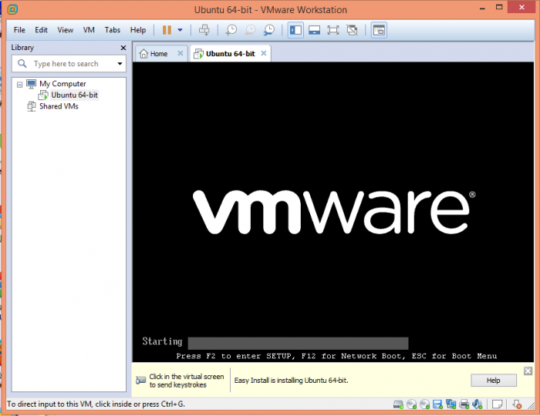Image resolution: width=540 pixels, height=416 pixels.
Task: Close the Library panel
Action: point(123,48)
